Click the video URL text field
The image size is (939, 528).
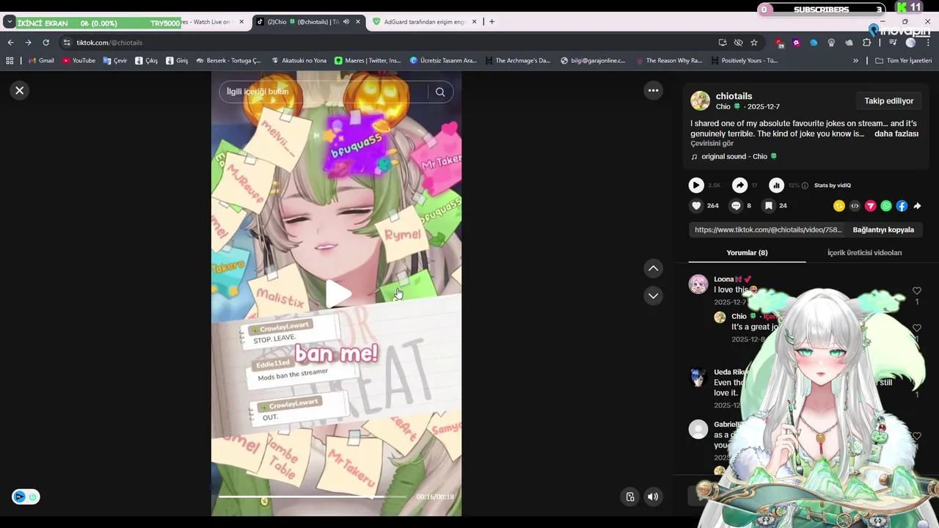[x=768, y=230]
